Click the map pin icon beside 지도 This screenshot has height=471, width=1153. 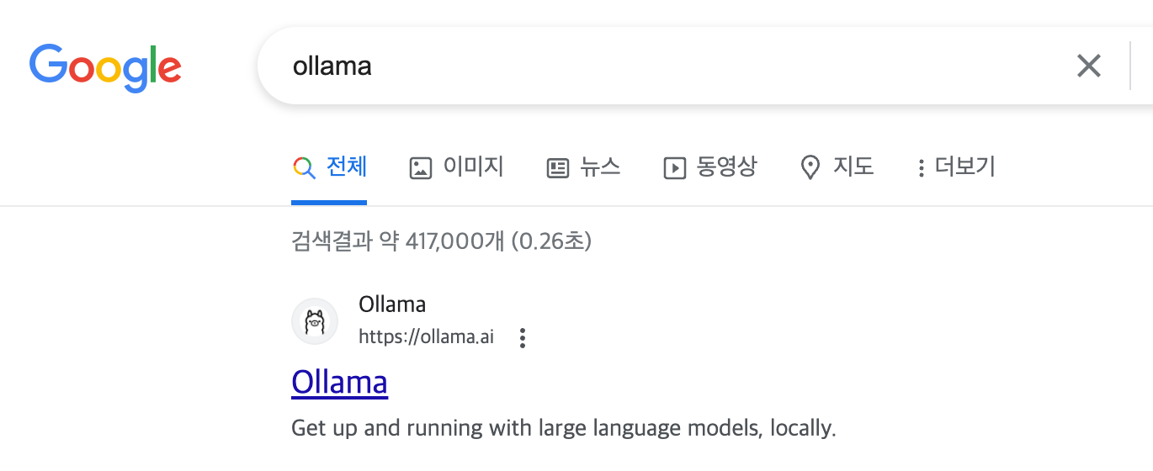(x=810, y=168)
